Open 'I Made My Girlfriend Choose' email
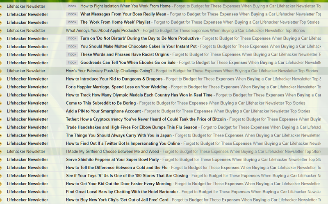This screenshot has height=204, width=328. (112, 151)
